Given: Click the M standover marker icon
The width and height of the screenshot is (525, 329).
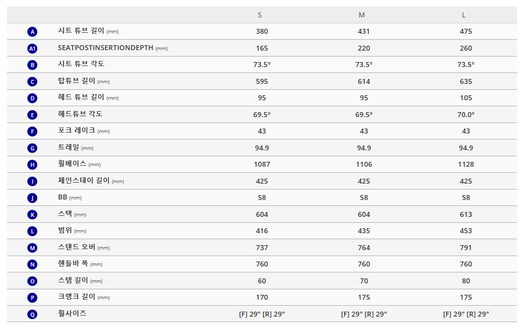Looking at the screenshot, I should tap(32, 248).
